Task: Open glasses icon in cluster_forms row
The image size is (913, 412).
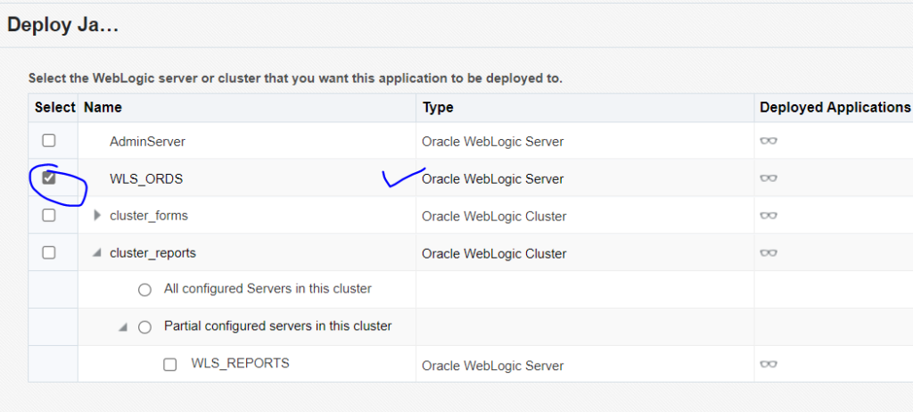Action: pos(769,216)
